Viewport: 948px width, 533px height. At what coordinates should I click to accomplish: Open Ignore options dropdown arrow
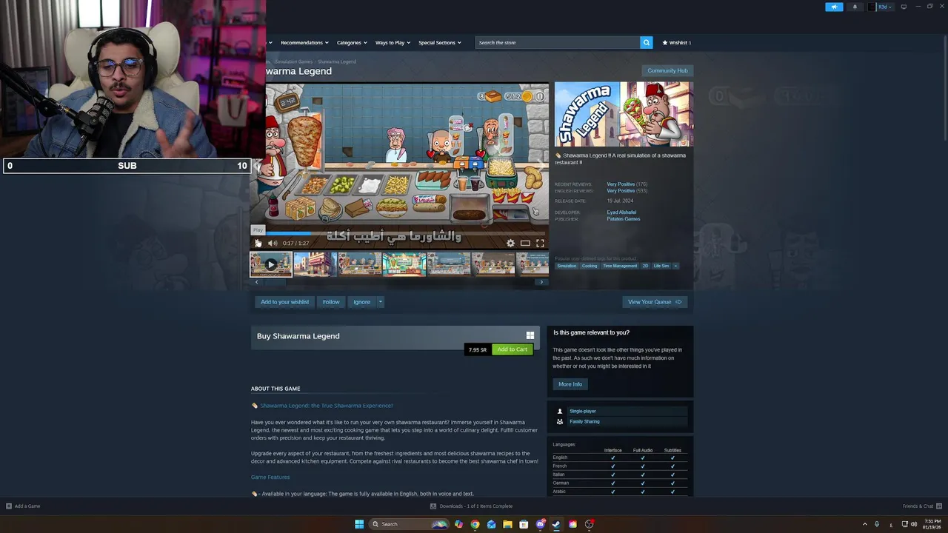point(380,302)
